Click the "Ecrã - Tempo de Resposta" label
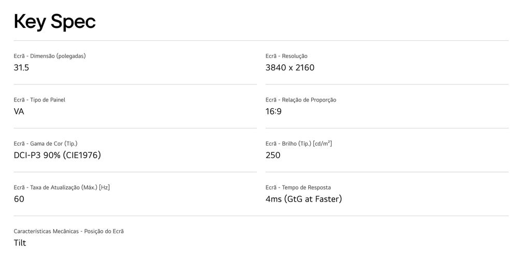Screen dimensions: 518x259 [298, 188]
